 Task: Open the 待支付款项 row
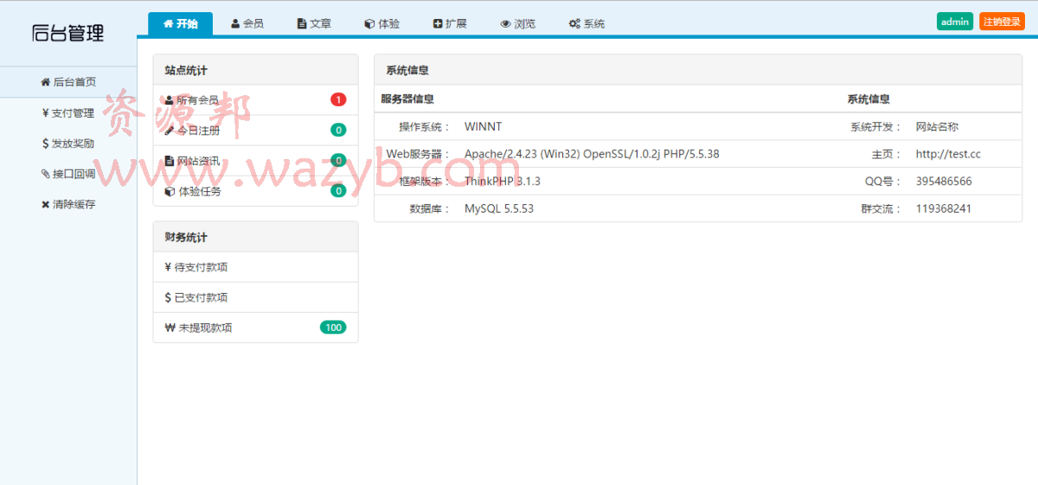pos(255,267)
